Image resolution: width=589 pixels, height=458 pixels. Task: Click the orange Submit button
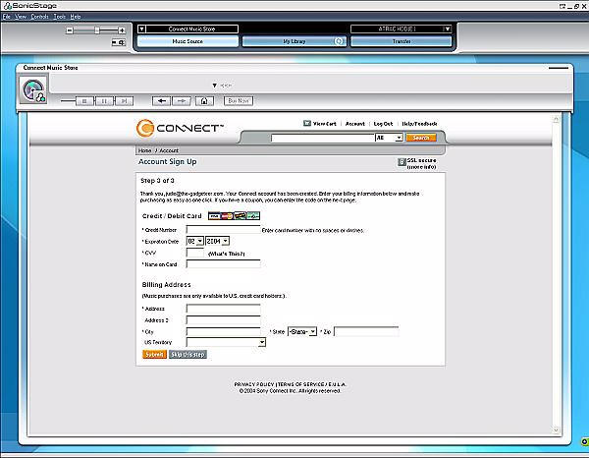click(x=154, y=354)
